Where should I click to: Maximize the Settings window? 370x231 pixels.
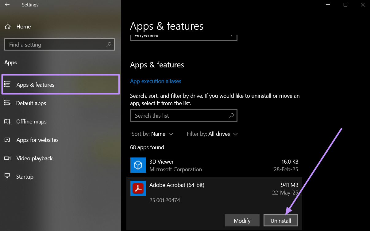click(345, 5)
